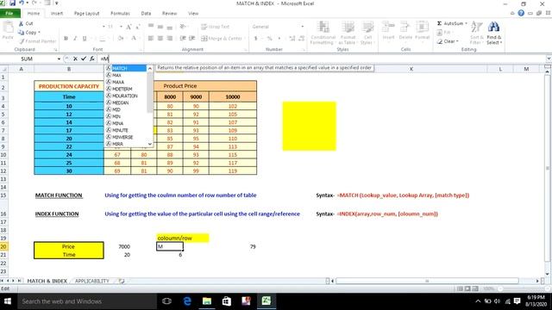This screenshot has width=552, height=310.
Task: Switch to the Home ribbon tab
Action: pyautogui.click(x=34, y=14)
